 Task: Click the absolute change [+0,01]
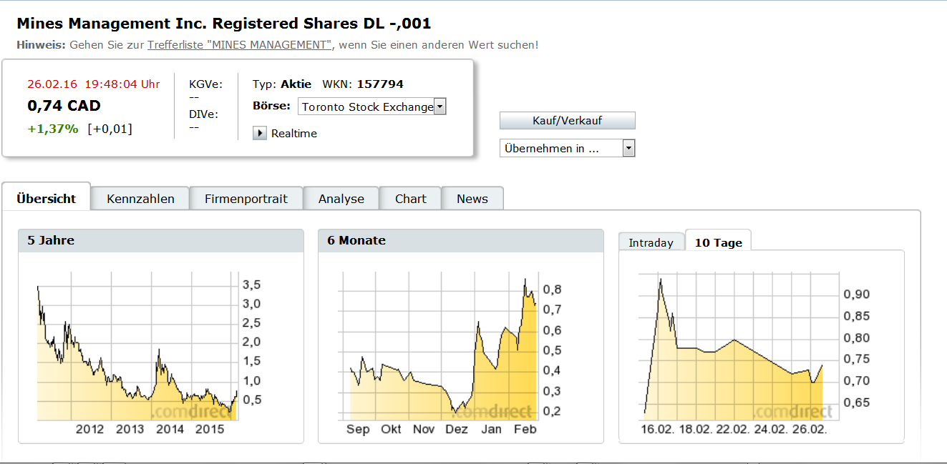coord(110,129)
